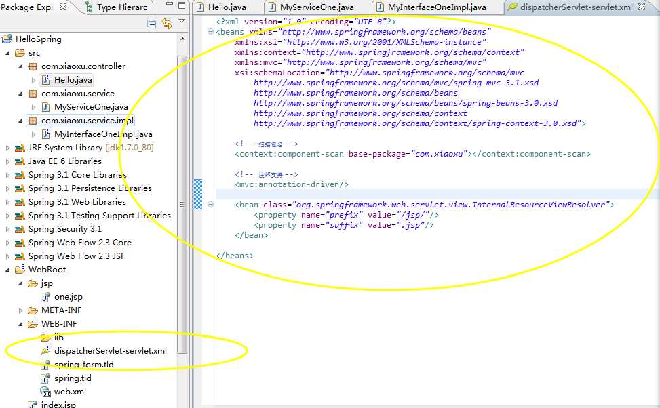Select the lib folder under WEB-INF
The width and height of the screenshot is (660, 408).
pos(58,338)
